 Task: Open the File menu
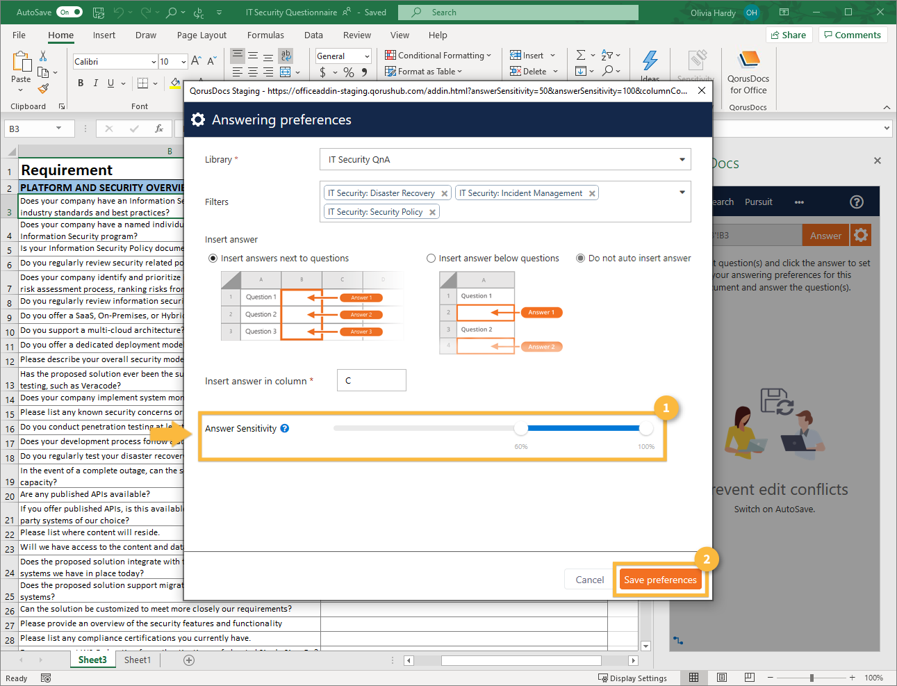coord(19,35)
